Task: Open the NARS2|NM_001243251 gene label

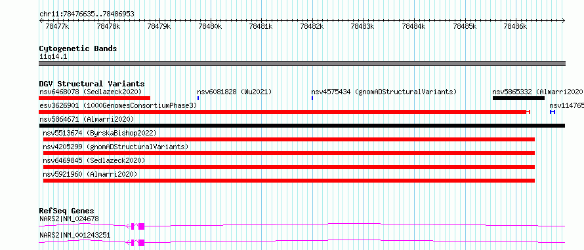Action: pos(75,236)
